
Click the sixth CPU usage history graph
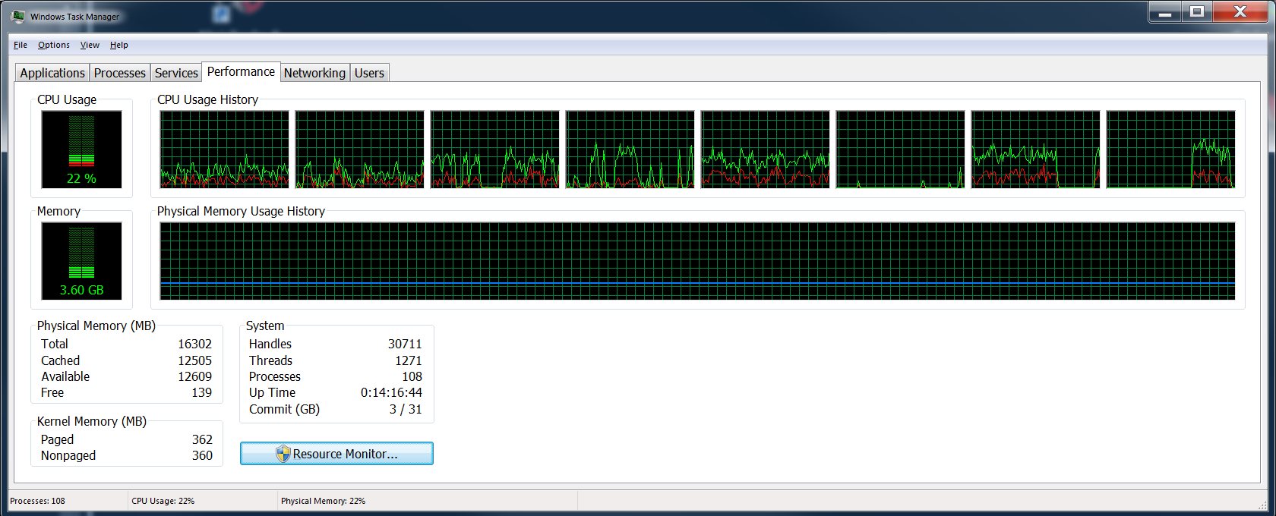click(900, 149)
